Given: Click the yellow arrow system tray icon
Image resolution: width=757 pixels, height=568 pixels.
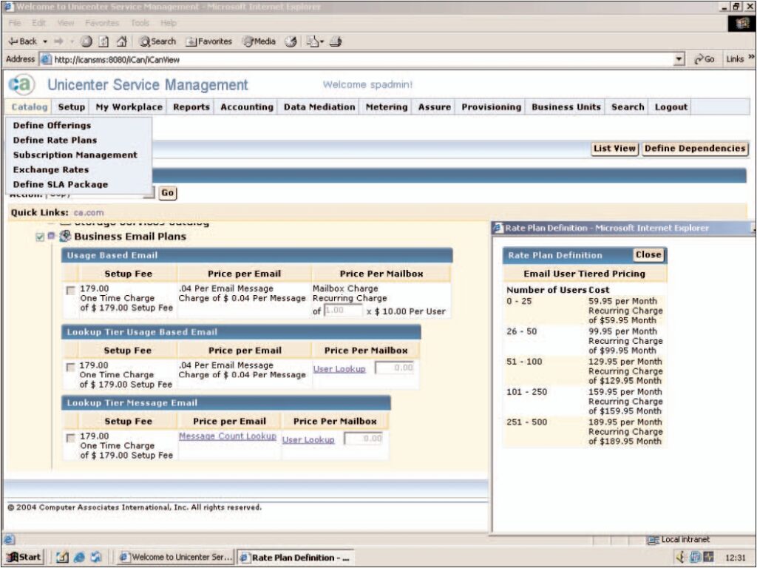Looking at the screenshot, I should pyautogui.click(x=681, y=557).
